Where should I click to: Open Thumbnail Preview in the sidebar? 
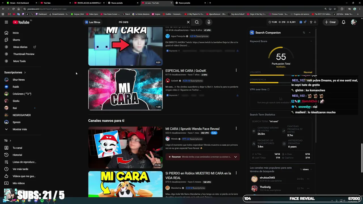(24, 54)
